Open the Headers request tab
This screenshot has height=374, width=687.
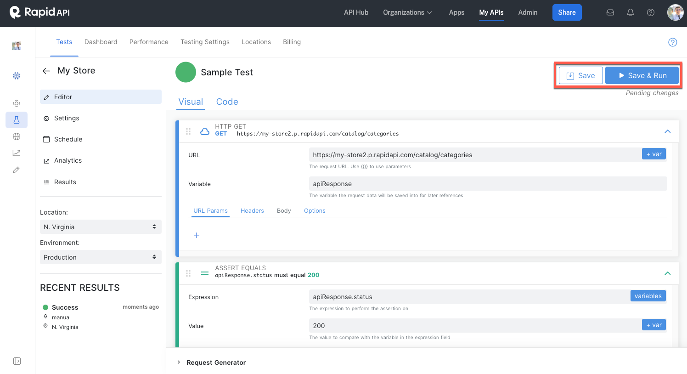click(252, 211)
